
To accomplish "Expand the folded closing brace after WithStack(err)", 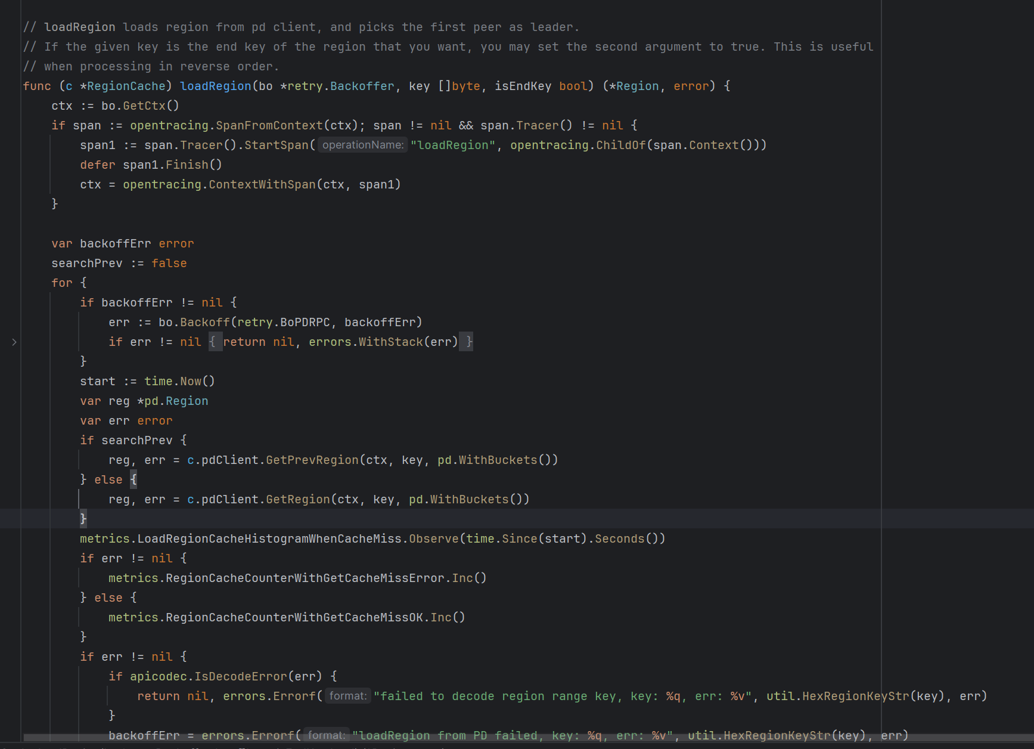I will tap(468, 342).
